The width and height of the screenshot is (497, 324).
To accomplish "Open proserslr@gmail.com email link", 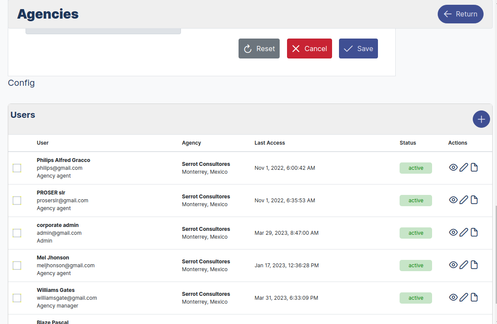I will pos(63,200).
